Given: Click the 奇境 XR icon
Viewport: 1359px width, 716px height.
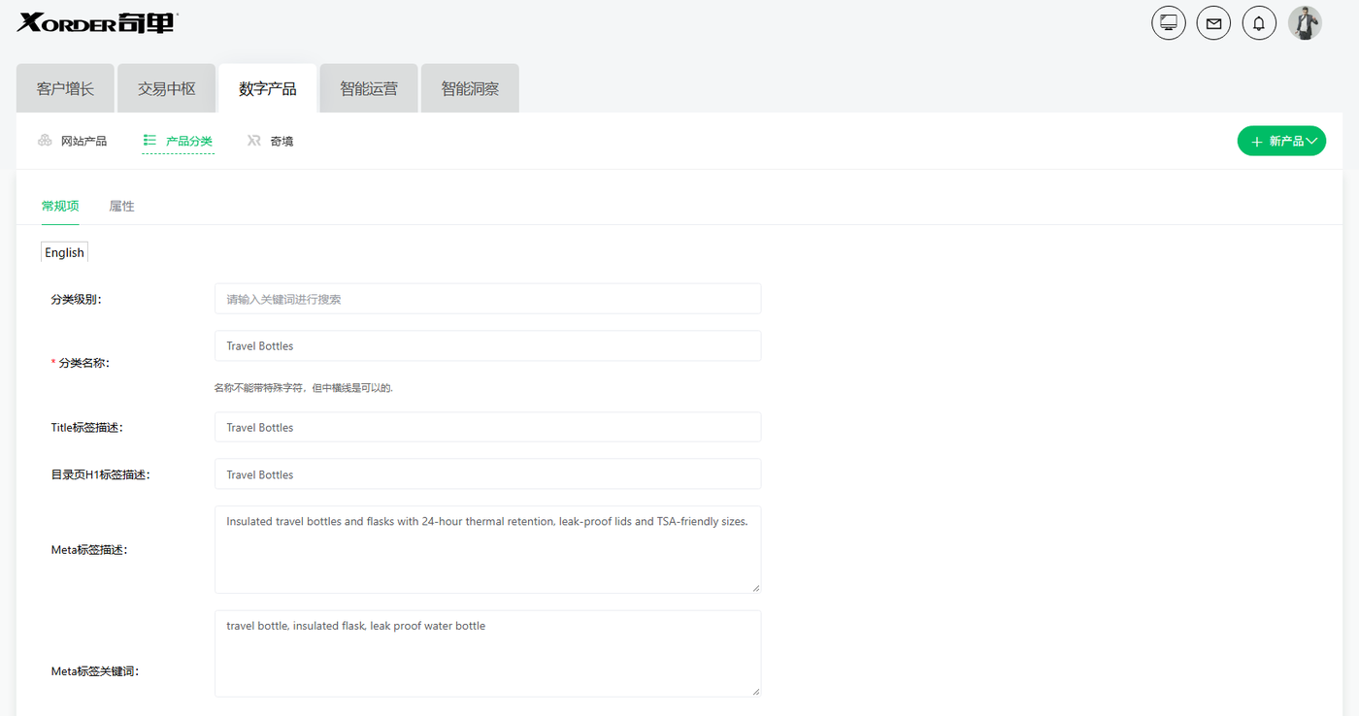Looking at the screenshot, I should [x=254, y=141].
